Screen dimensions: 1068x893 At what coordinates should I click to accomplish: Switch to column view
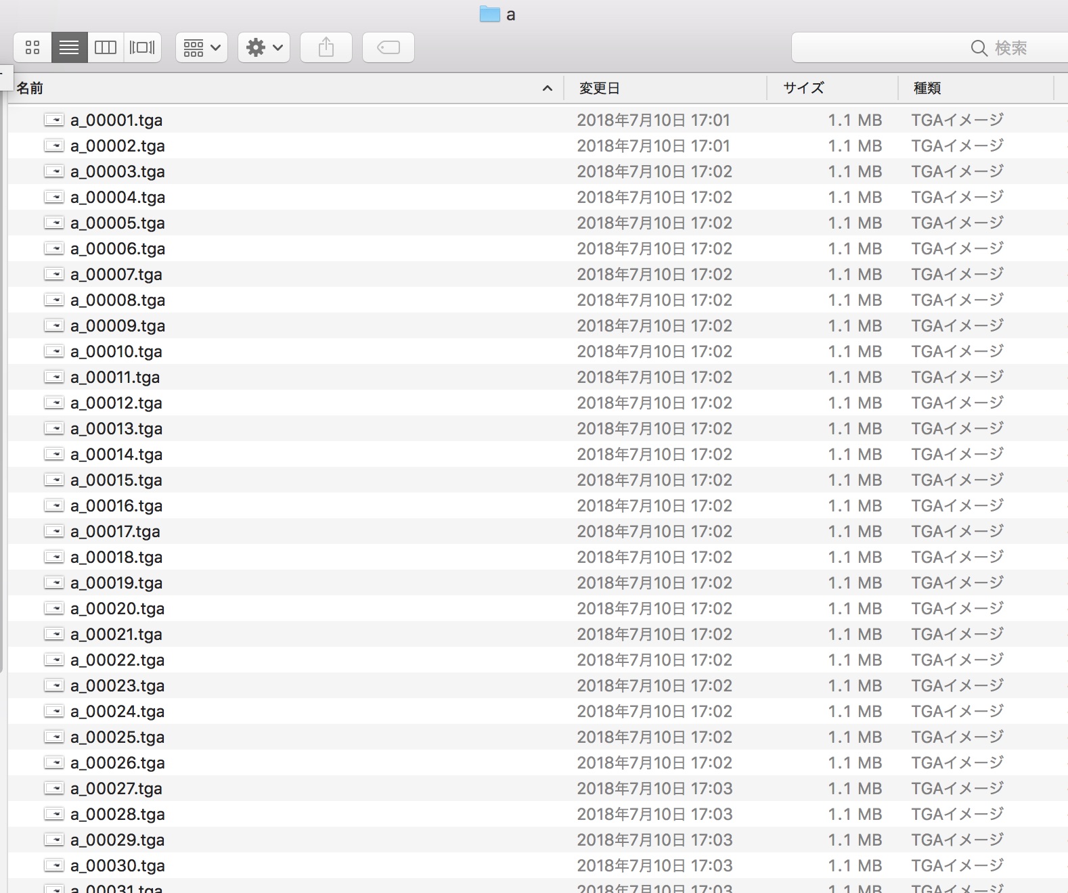point(106,47)
